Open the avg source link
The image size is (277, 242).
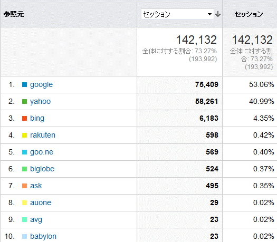coord(36,220)
